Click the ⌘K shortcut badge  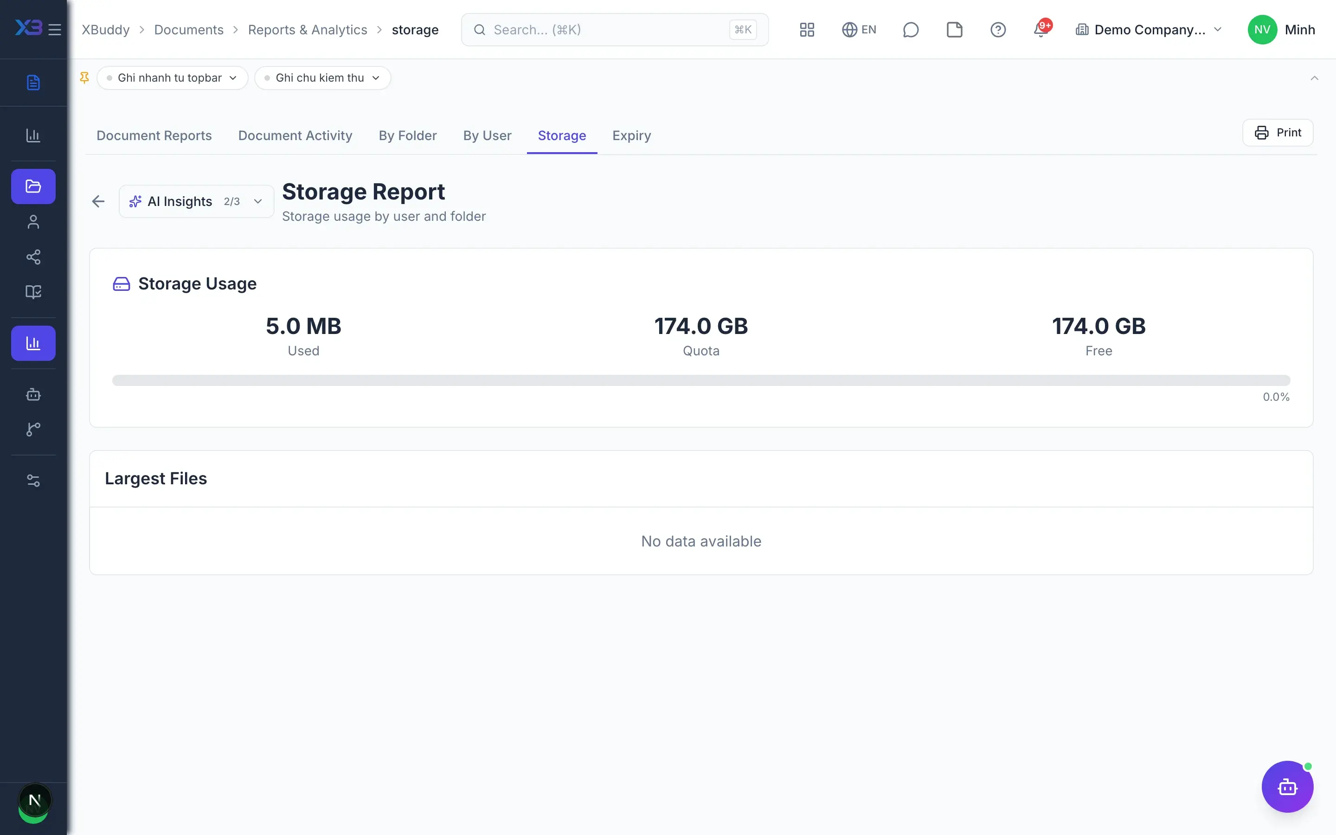click(x=743, y=30)
